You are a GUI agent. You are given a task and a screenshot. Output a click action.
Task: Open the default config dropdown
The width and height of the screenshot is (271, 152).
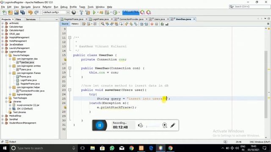[x=56, y=12]
